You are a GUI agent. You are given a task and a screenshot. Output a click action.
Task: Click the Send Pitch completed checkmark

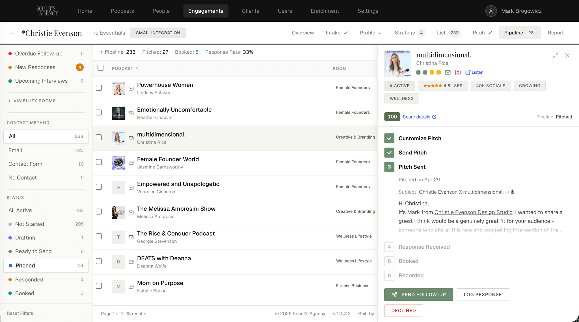coord(389,153)
